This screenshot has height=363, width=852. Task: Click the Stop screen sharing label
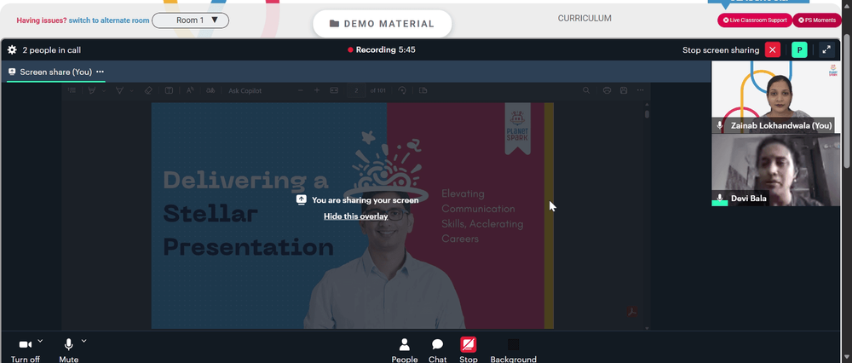coord(721,50)
